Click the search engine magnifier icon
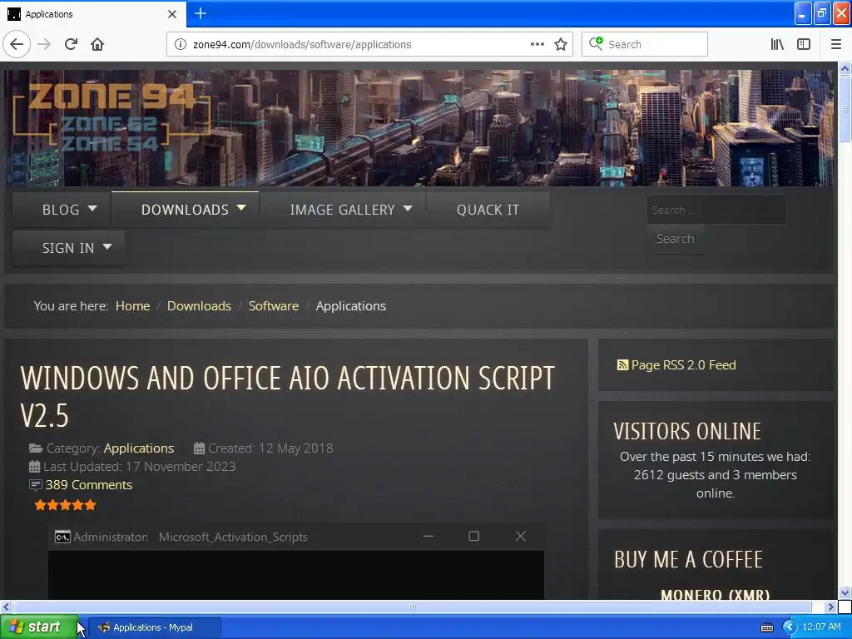This screenshot has height=639, width=852. pos(596,44)
